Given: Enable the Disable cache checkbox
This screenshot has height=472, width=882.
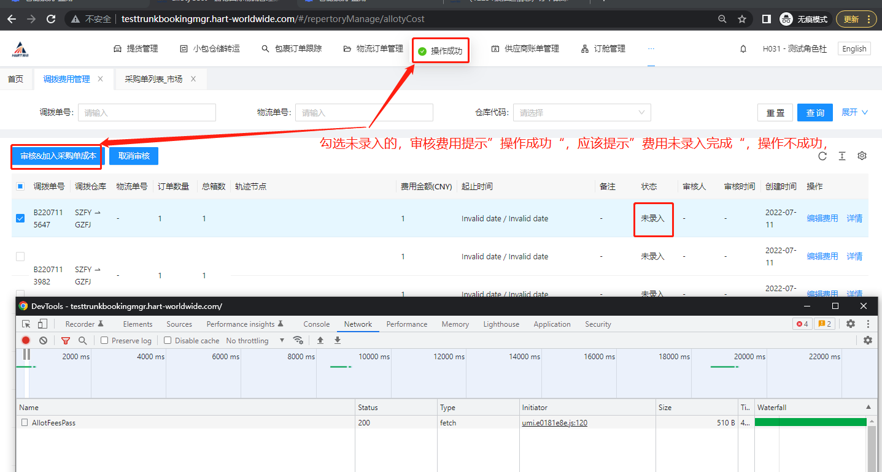Looking at the screenshot, I should 168,340.
